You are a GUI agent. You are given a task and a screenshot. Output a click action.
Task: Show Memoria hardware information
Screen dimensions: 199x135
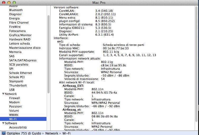15,52
